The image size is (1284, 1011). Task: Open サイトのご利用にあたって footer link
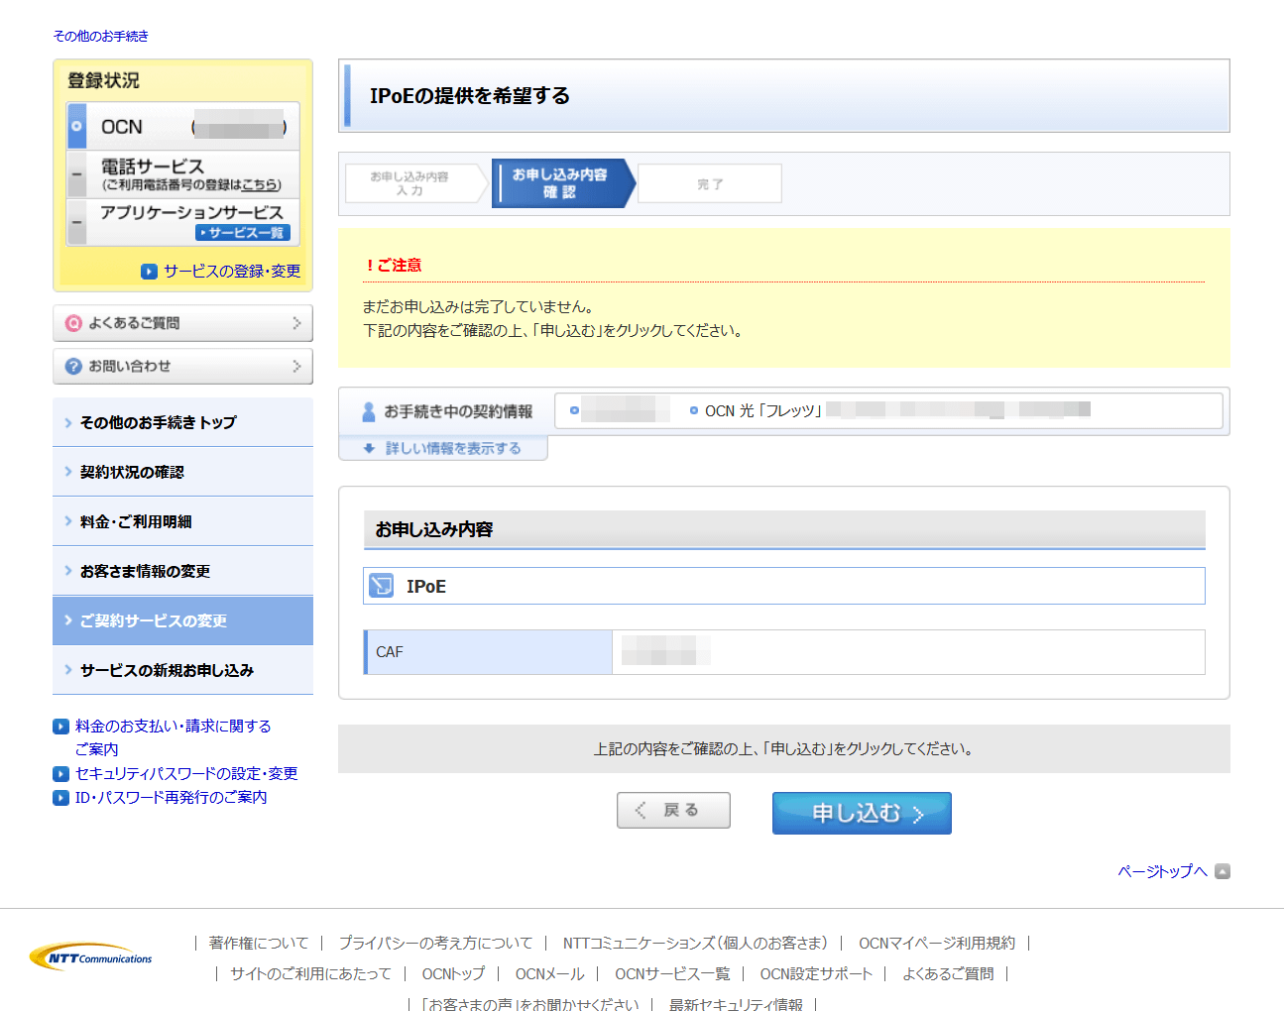click(x=310, y=973)
